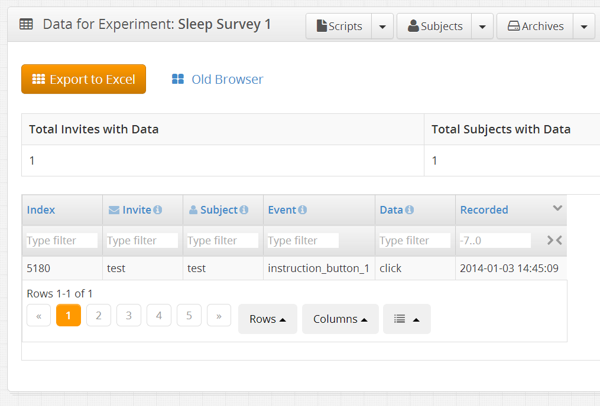600x406 pixels.
Task: Go to page 2 of results
Action: 99,316
